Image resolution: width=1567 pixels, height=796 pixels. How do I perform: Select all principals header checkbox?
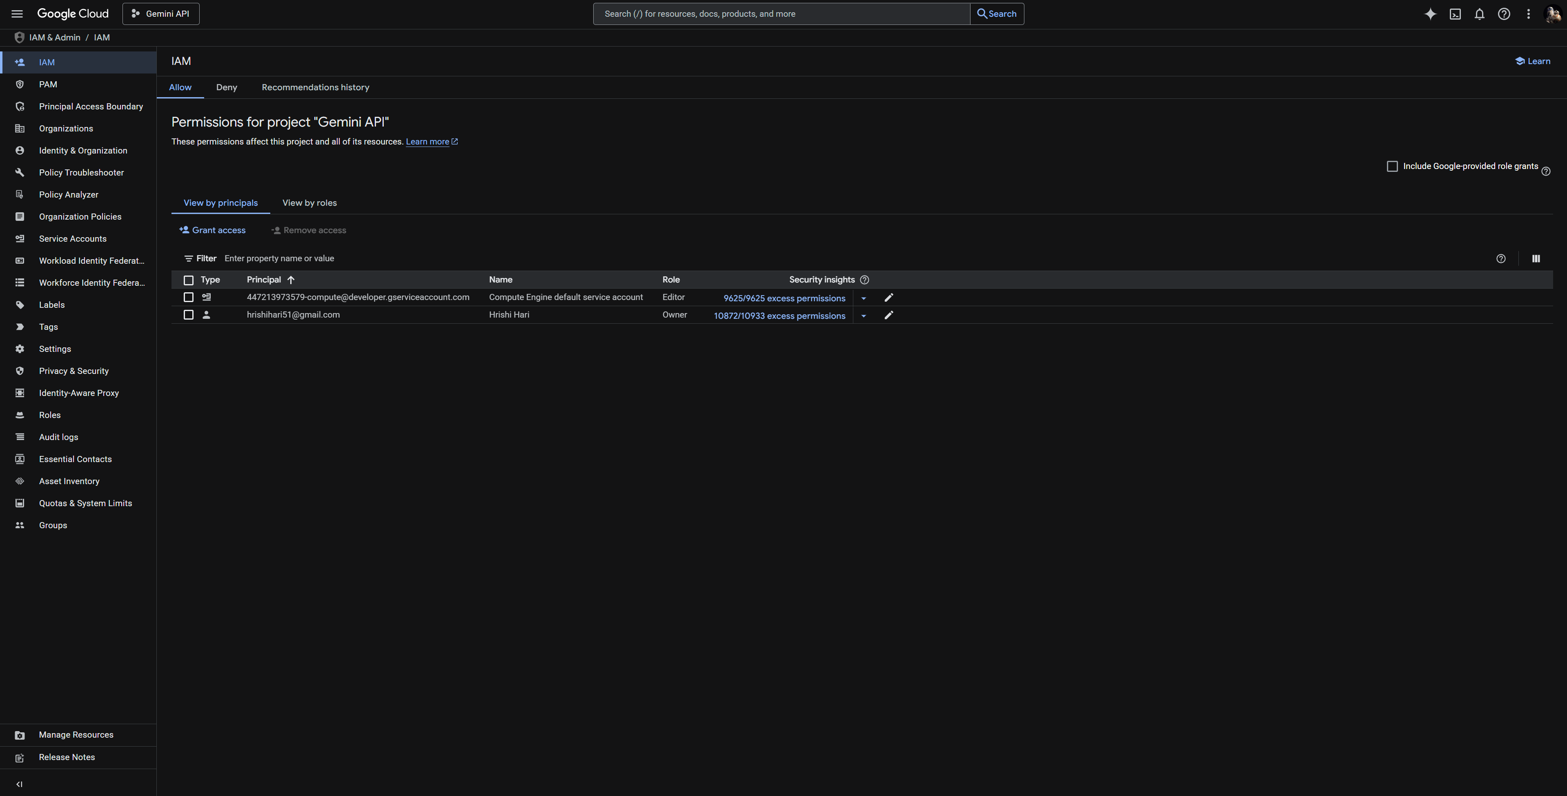click(189, 280)
